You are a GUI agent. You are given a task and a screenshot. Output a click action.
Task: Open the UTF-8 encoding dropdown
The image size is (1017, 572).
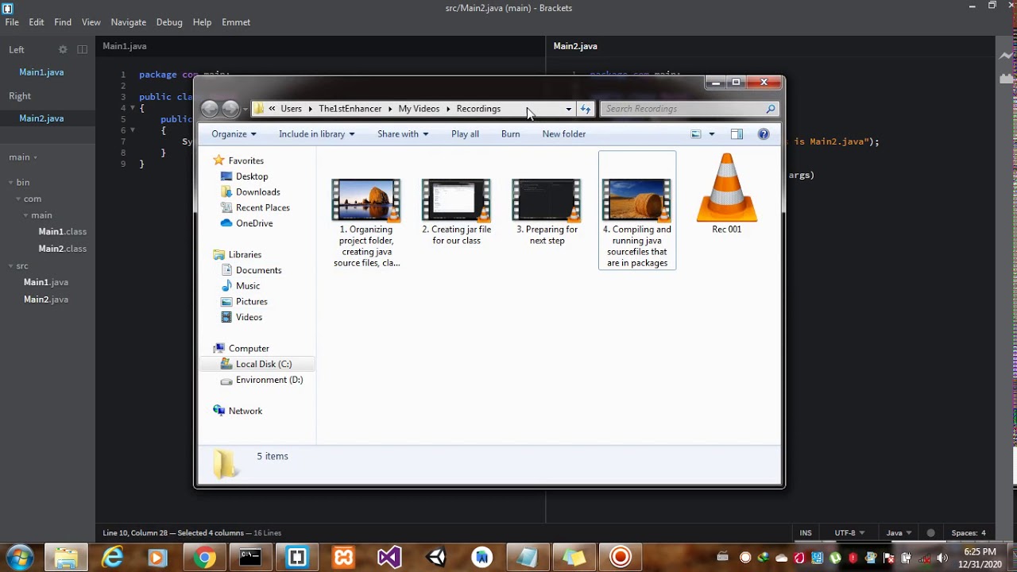(849, 533)
